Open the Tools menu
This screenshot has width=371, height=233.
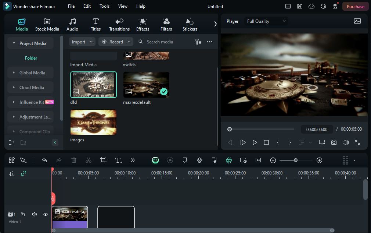104,6
